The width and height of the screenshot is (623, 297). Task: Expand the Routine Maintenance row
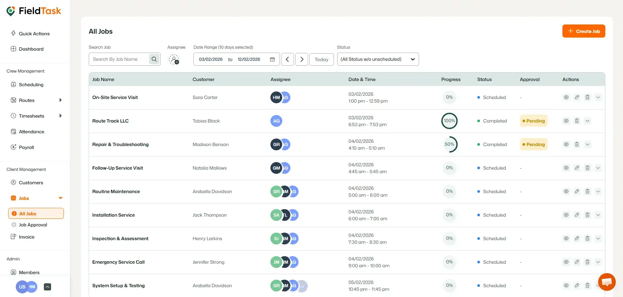pos(598,191)
